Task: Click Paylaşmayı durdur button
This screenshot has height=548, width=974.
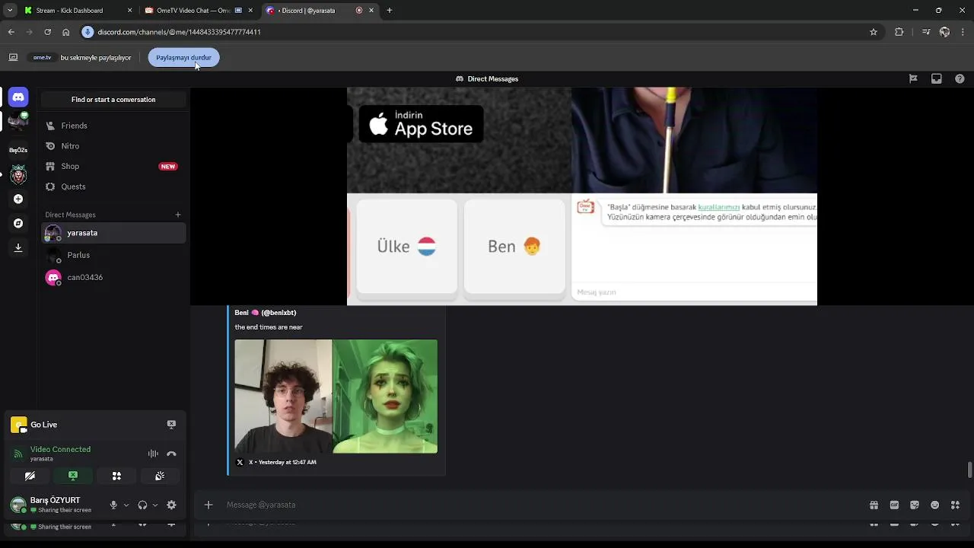Action: [x=183, y=58]
